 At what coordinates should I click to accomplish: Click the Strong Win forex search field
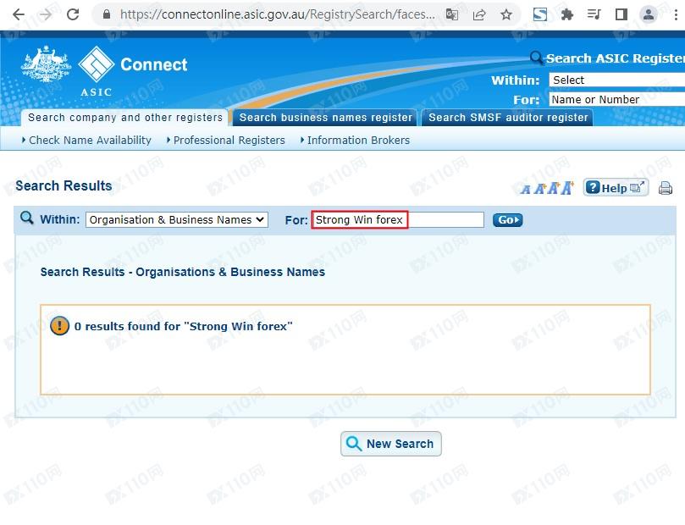click(397, 220)
